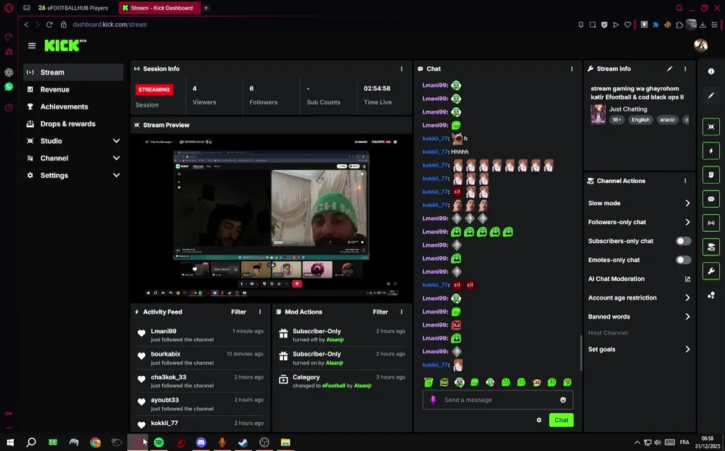Expand the Channel sidebar section

tap(73, 158)
